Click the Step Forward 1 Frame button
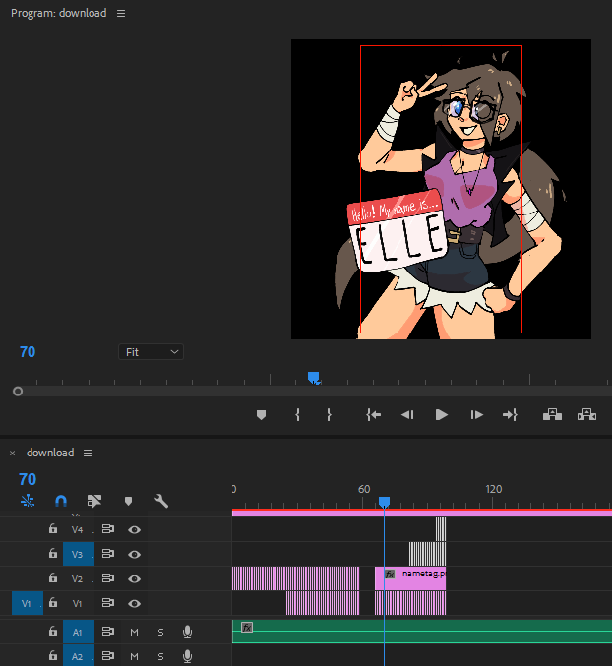The image size is (612, 666). 476,415
